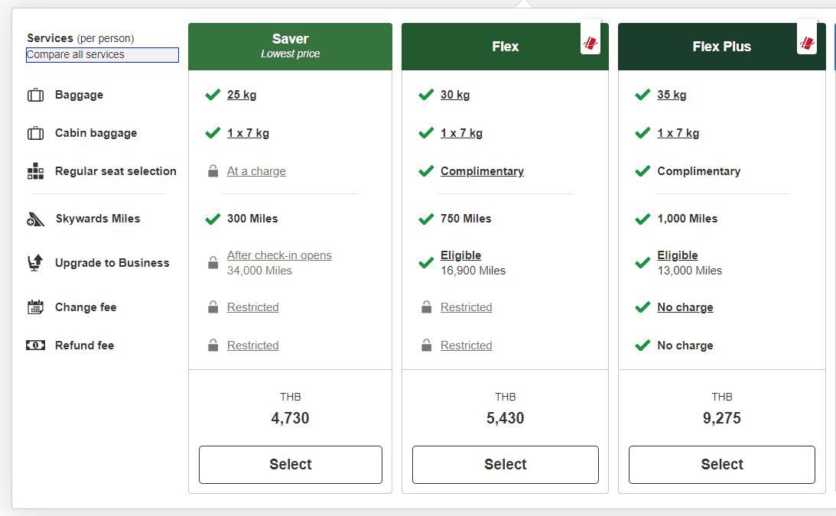Click the lock icon beside Saver's At a charge
Screen dimensions: 836x516
pos(213,171)
